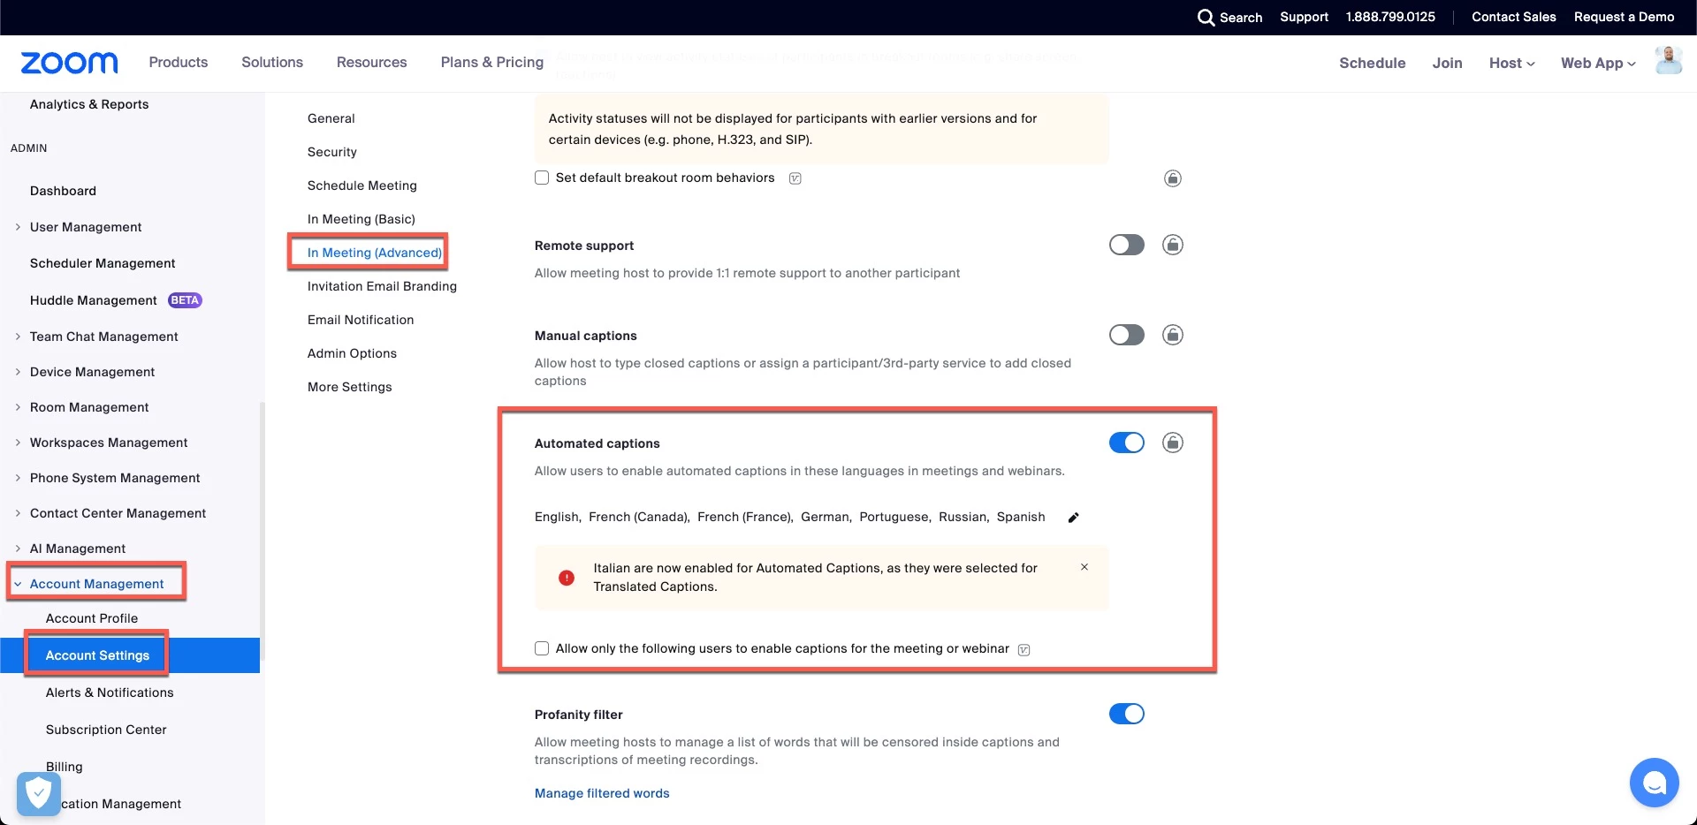Click the privacy shield icon
Viewport: 1697px width, 825px height.
(38, 793)
